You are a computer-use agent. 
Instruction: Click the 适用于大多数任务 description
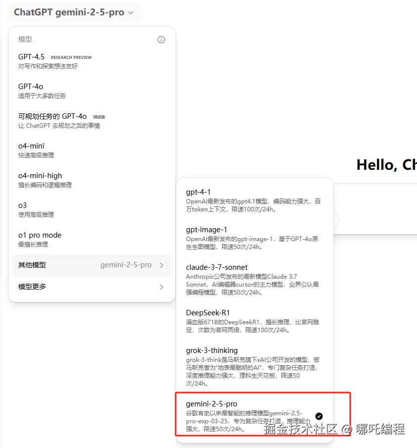42,96
